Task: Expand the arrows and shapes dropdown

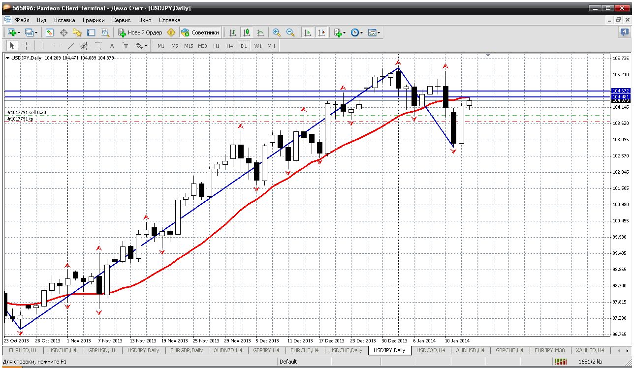Action: (142, 46)
